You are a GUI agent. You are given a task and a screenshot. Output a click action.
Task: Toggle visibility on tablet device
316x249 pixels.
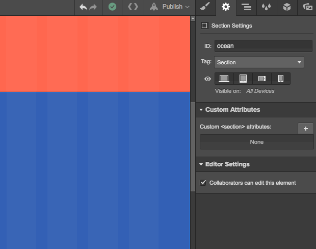pyautogui.click(x=243, y=79)
